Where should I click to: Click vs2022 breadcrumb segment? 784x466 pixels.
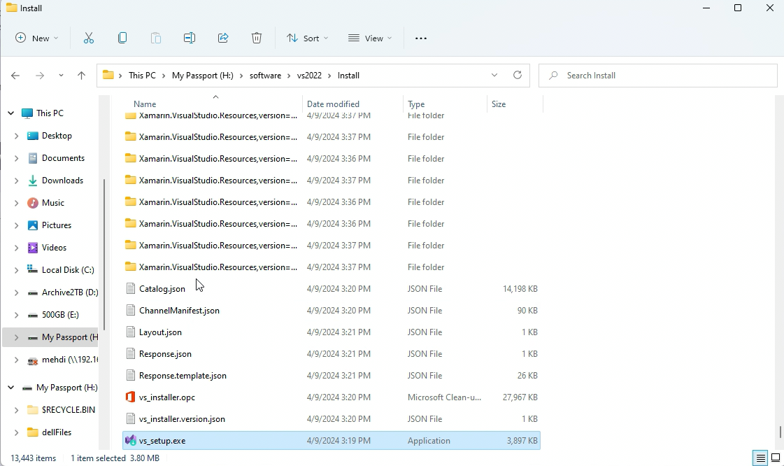tap(310, 76)
